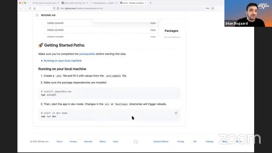Open the Security footer link
Viewport: 272px width, 153px height.
click(x=88, y=142)
